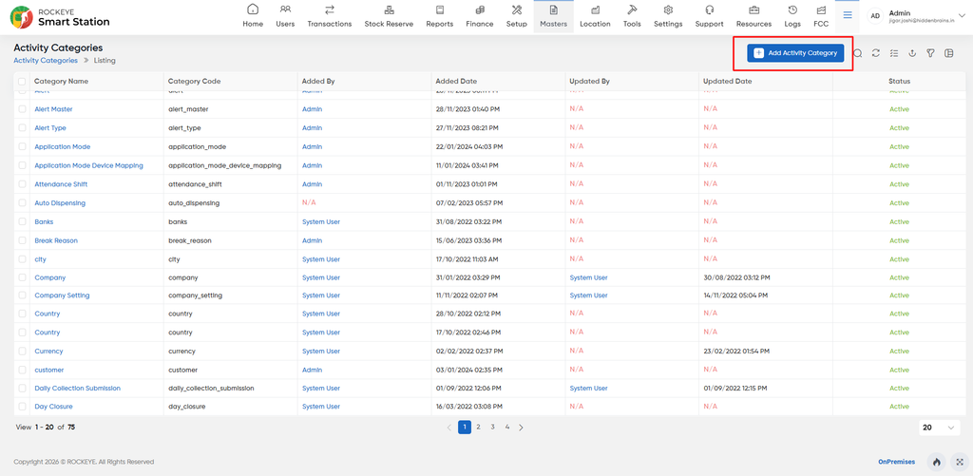This screenshot has width=973, height=476.
Task: Click the checklist bulk action icon
Action: pyautogui.click(x=894, y=53)
